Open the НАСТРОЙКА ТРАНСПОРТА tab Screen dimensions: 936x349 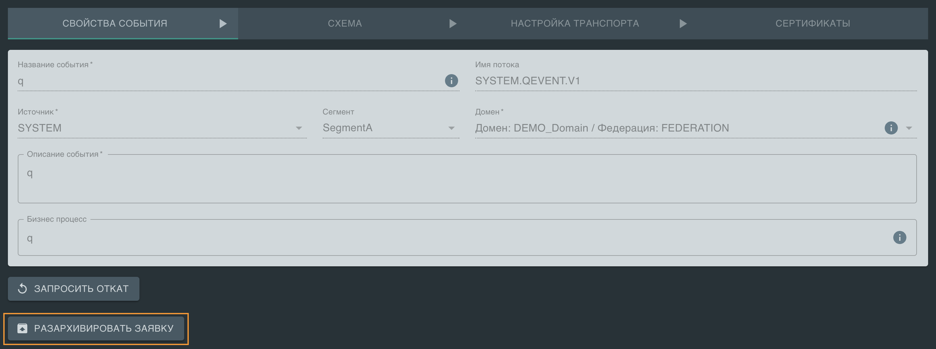point(575,24)
